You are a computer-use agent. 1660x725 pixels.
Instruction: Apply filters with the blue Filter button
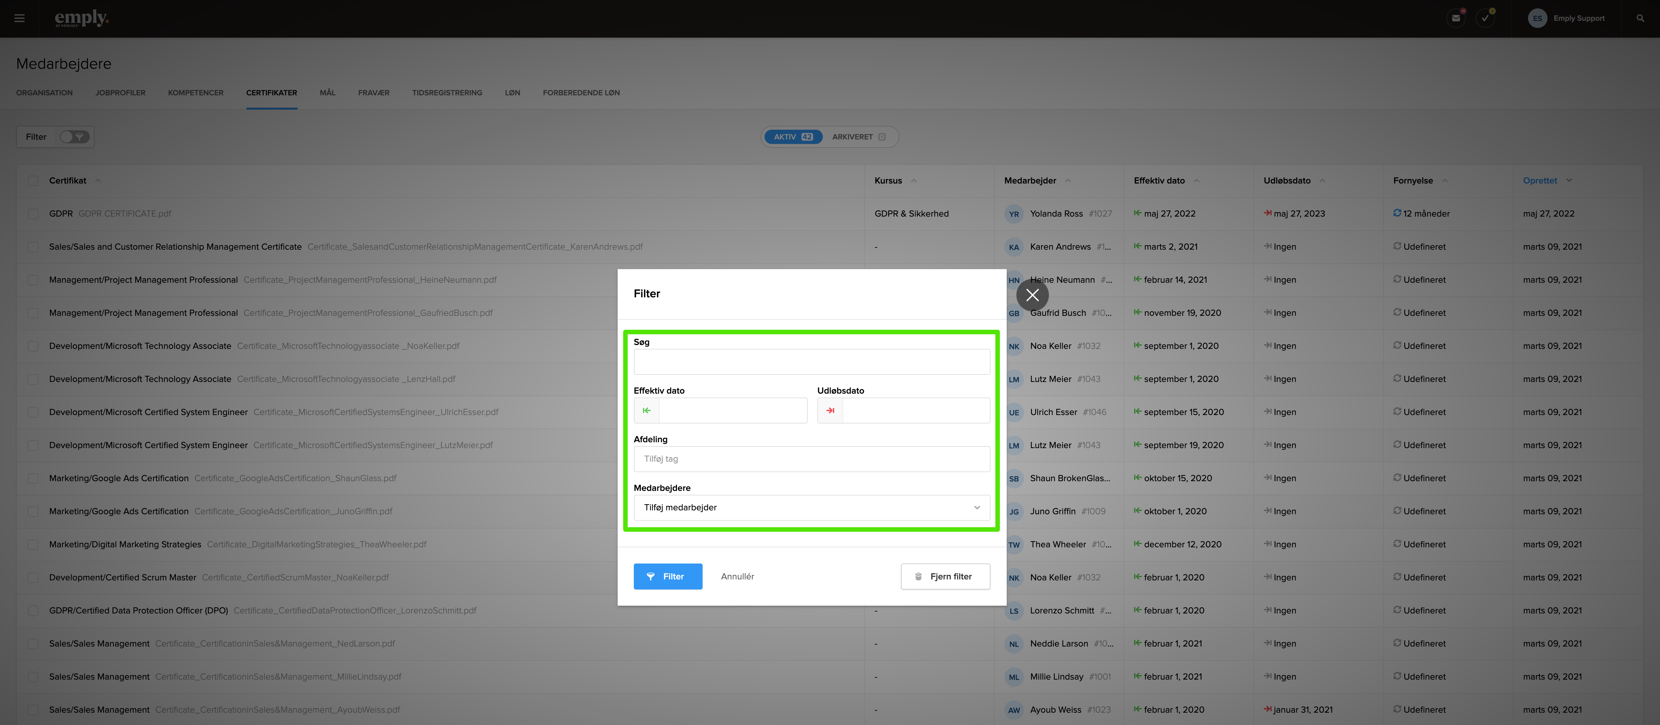pyautogui.click(x=667, y=576)
